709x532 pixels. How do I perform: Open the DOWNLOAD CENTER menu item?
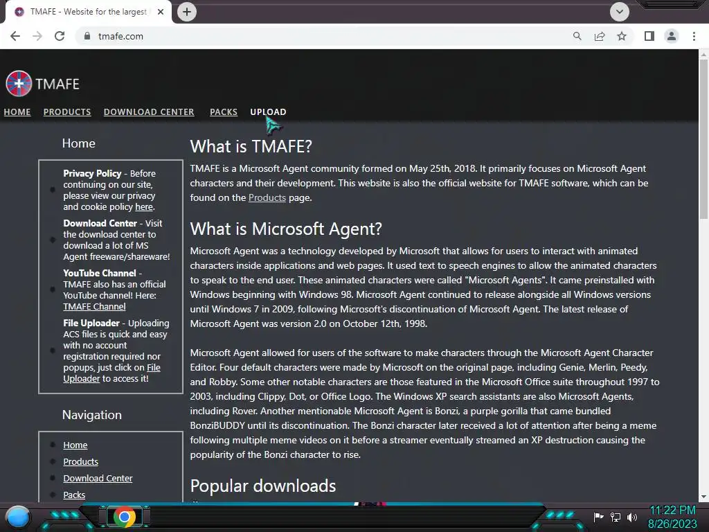pyautogui.click(x=149, y=112)
